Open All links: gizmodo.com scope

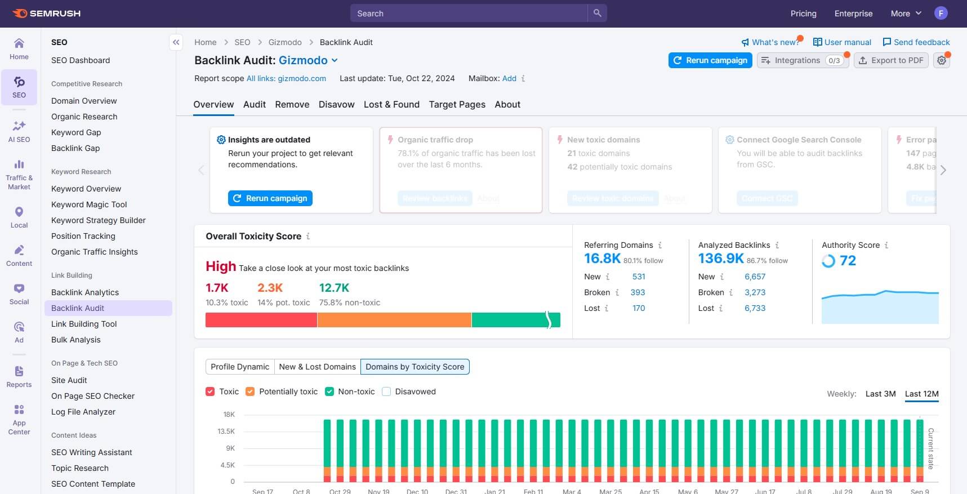pos(286,78)
